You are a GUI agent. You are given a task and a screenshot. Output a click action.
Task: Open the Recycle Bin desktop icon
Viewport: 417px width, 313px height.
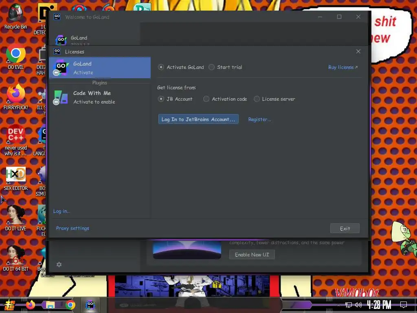(15, 16)
